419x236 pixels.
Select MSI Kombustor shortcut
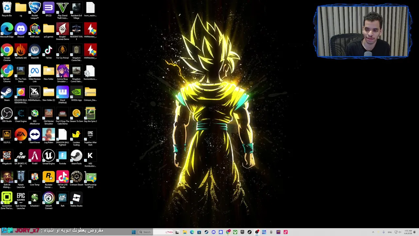click(90, 159)
